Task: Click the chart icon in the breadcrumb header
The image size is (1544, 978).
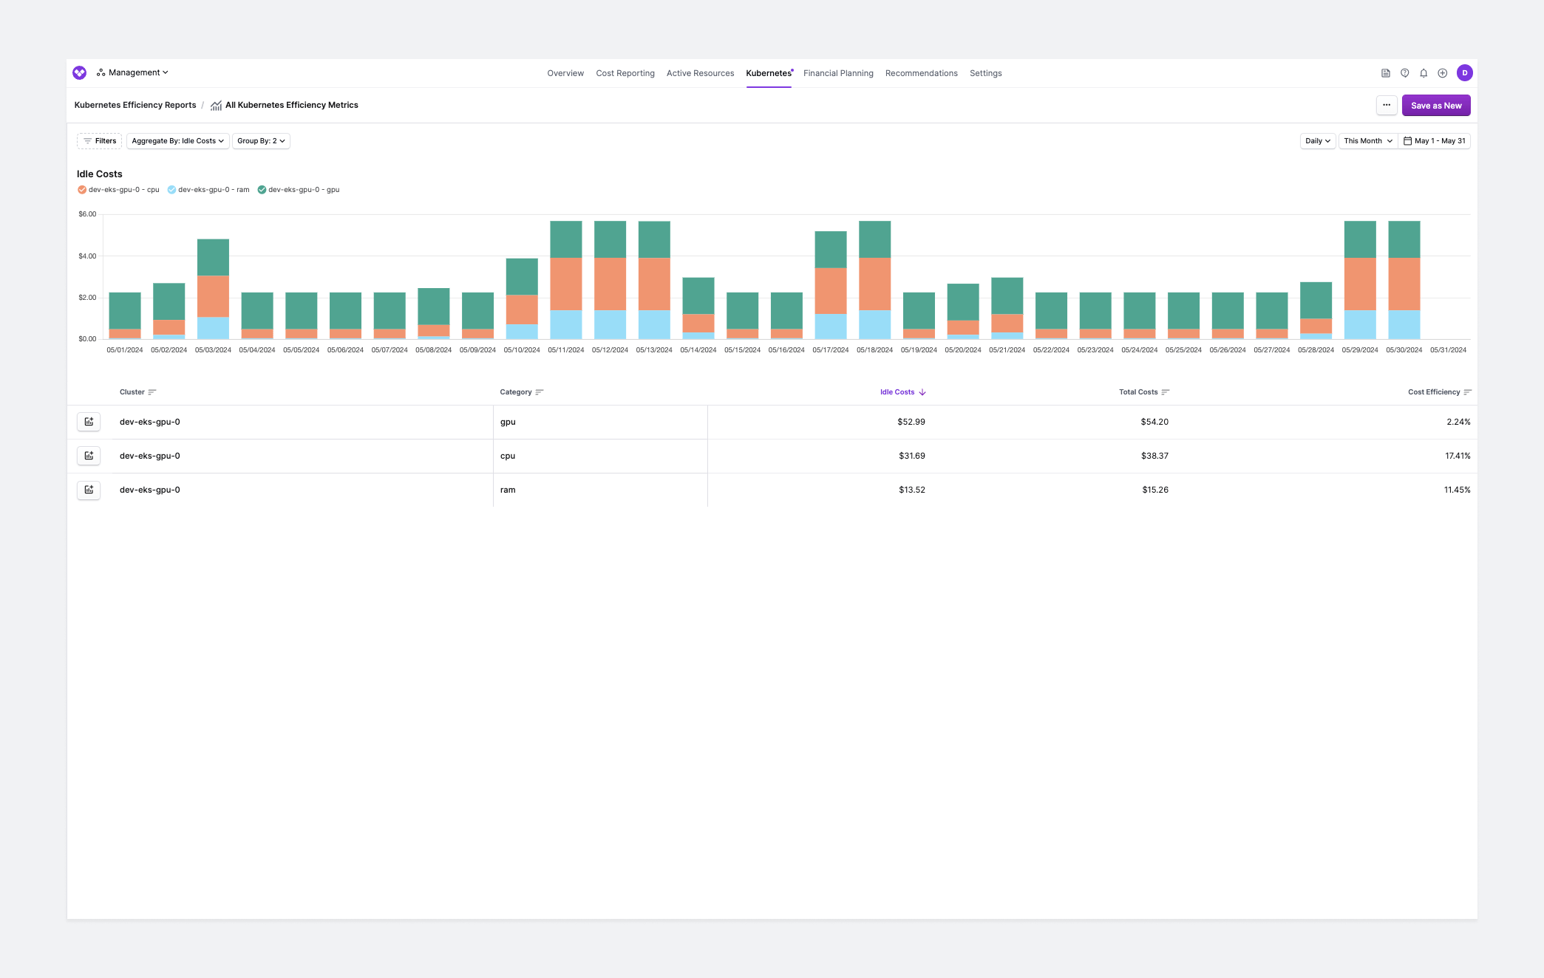Action: tap(214, 105)
